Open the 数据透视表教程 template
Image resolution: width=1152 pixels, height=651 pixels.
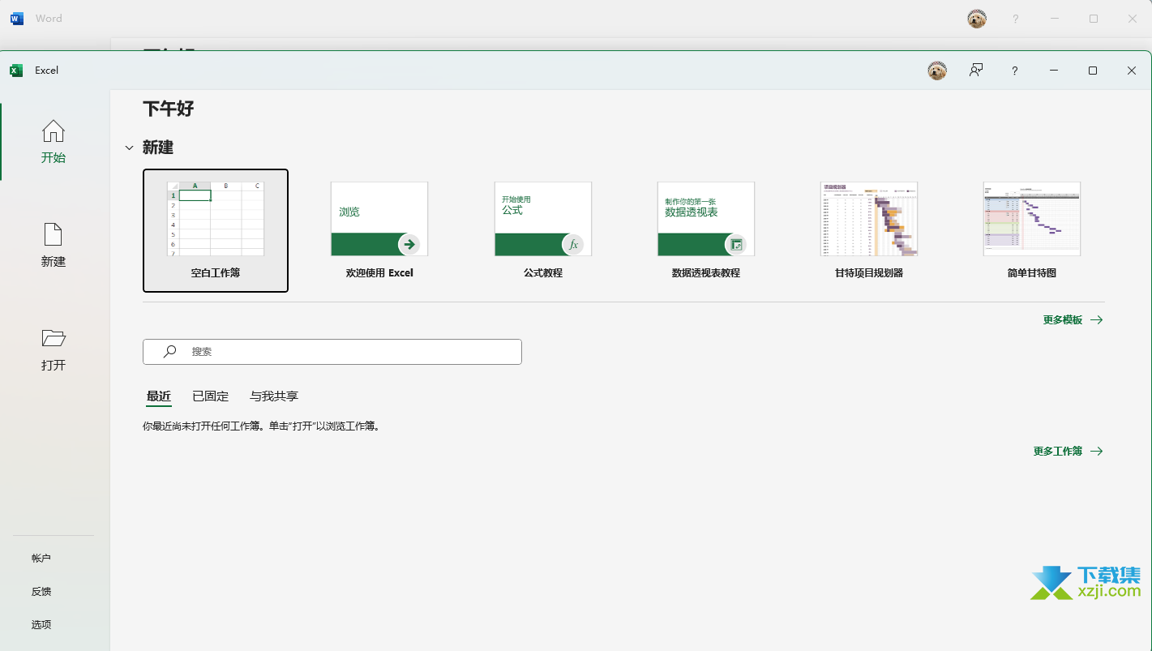706,230
